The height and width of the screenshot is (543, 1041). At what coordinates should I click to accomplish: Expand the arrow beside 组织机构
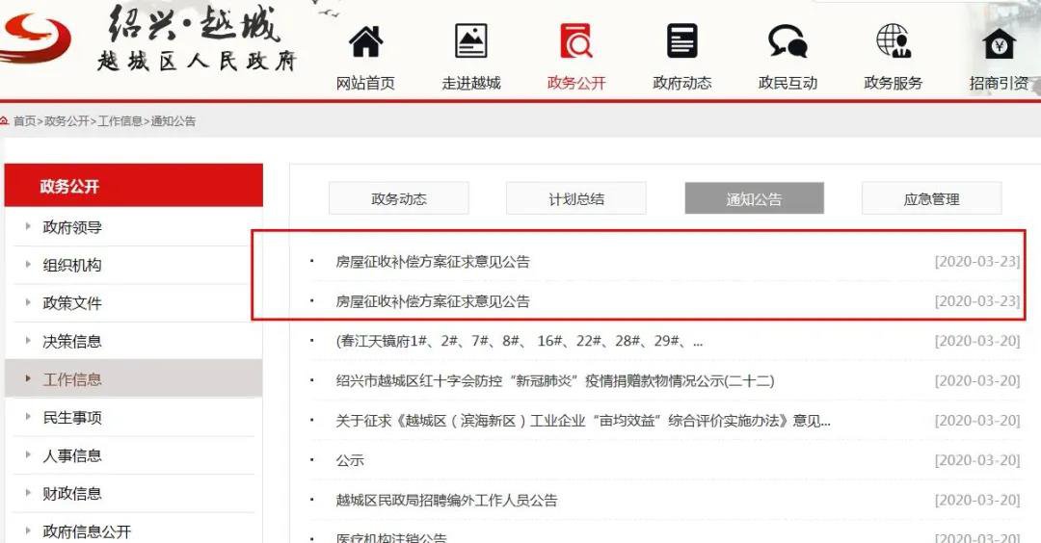click(x=28, y=264)
